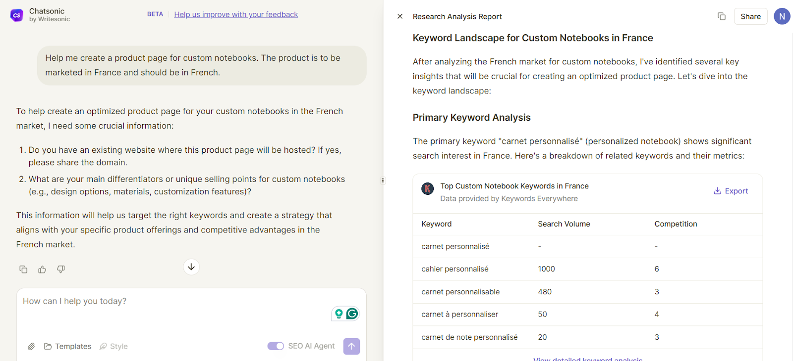
Task: Select the 'carnet personnalisable' keyword cell
Action: [x=460, y=292]
